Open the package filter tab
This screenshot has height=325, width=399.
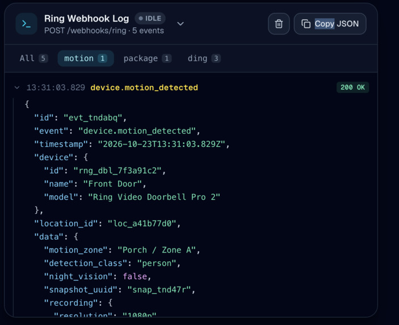pyautogui.click(x=148, y=58)
